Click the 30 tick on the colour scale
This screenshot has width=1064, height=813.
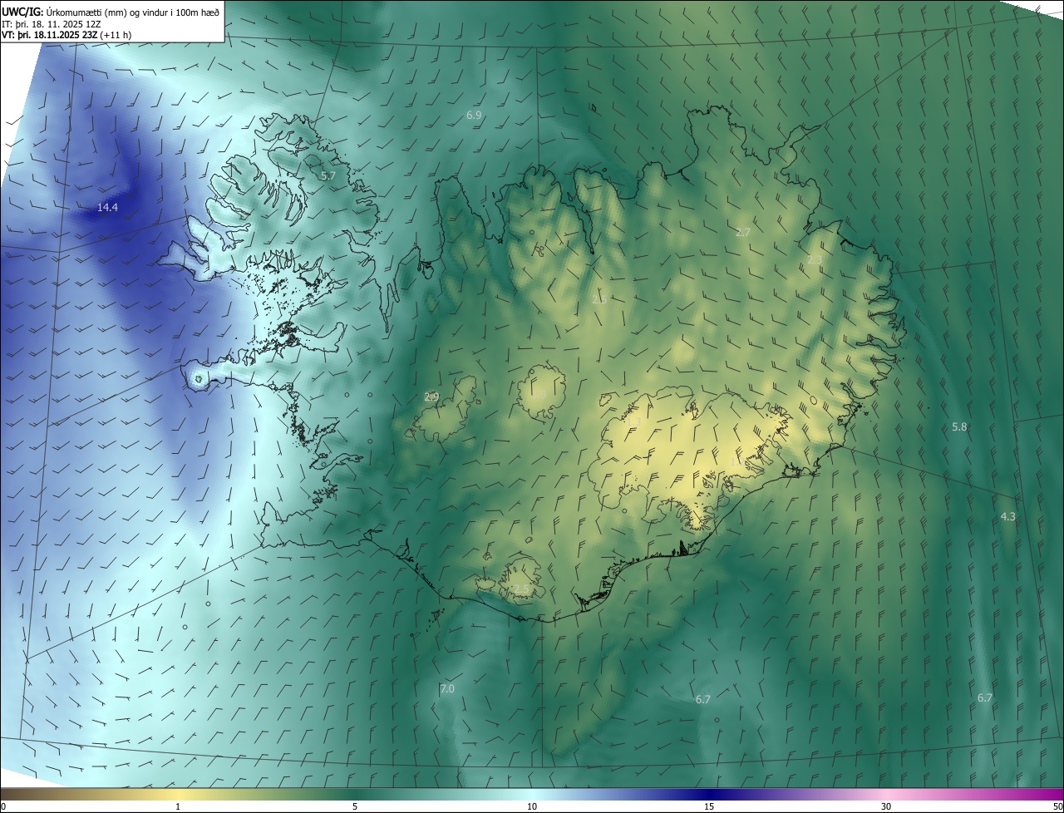pyautogui.click(x=886, y=806)
